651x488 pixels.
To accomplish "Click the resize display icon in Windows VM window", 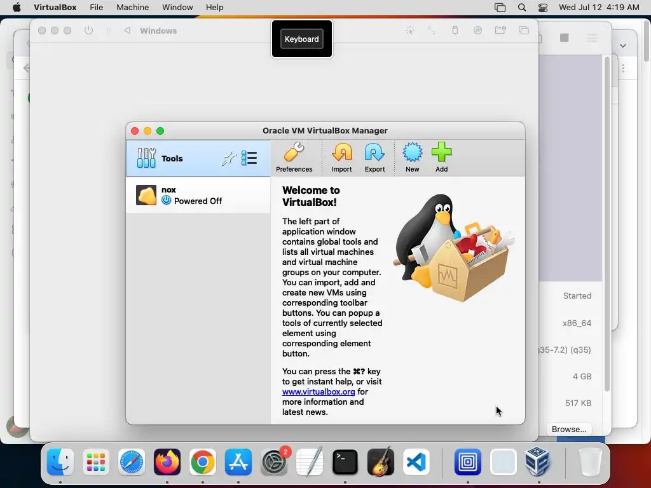I will pyautogui.click(x=432, y=30).
